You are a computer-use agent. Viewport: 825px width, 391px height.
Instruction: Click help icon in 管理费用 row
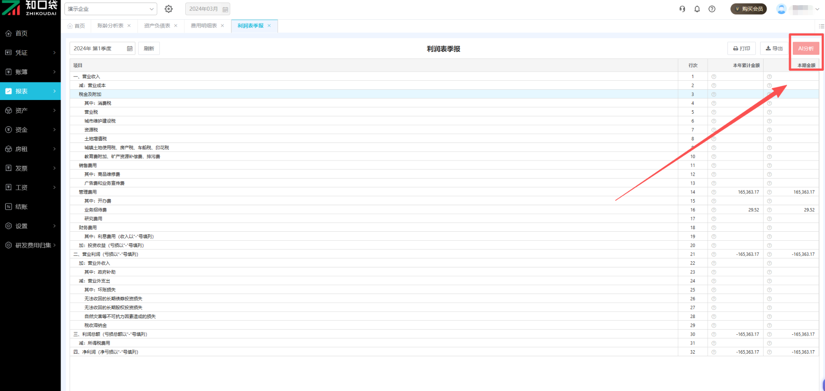pos(714,192)
